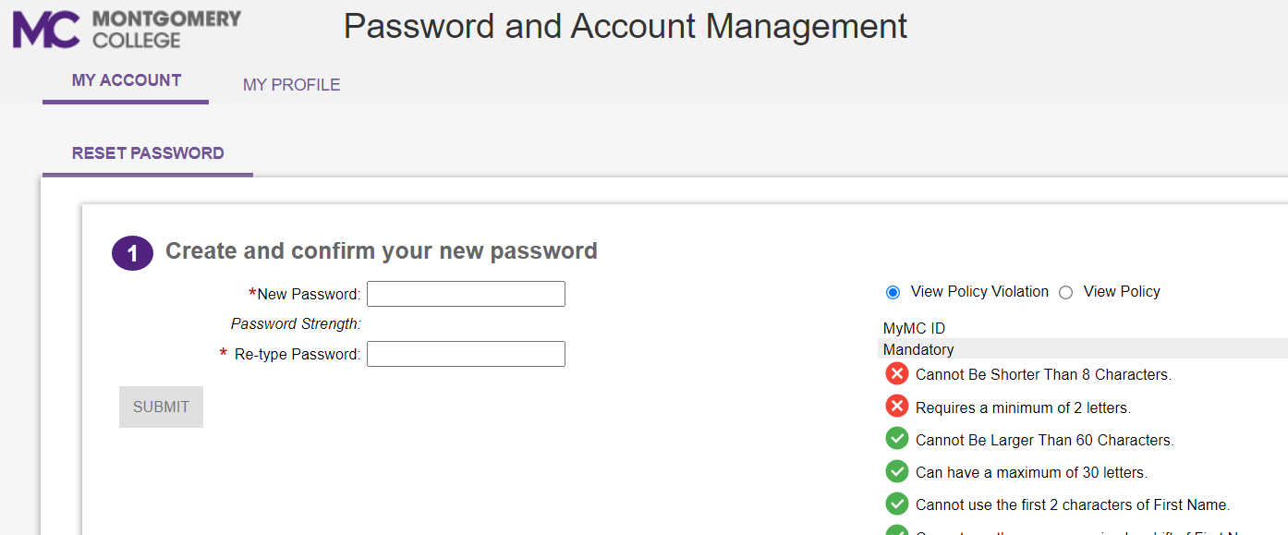This screenshot has width=1288, height=535.
Task: Click the 'Cannot Be Shorter Than 8 Characters' text
Action: [x=1043, y=374]
